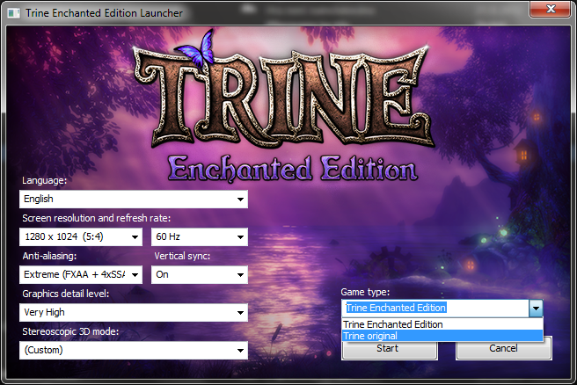Screen dimensions: 577x385
Task: Click the Graphics detail level: label
Action: pyautogui.click(x=65, y=294)
